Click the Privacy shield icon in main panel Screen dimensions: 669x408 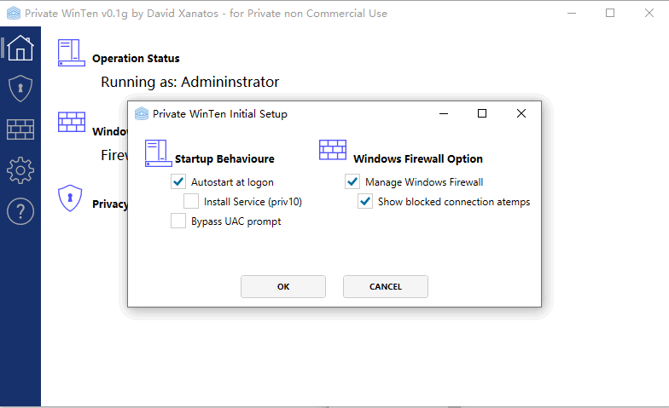click(69, 198)
